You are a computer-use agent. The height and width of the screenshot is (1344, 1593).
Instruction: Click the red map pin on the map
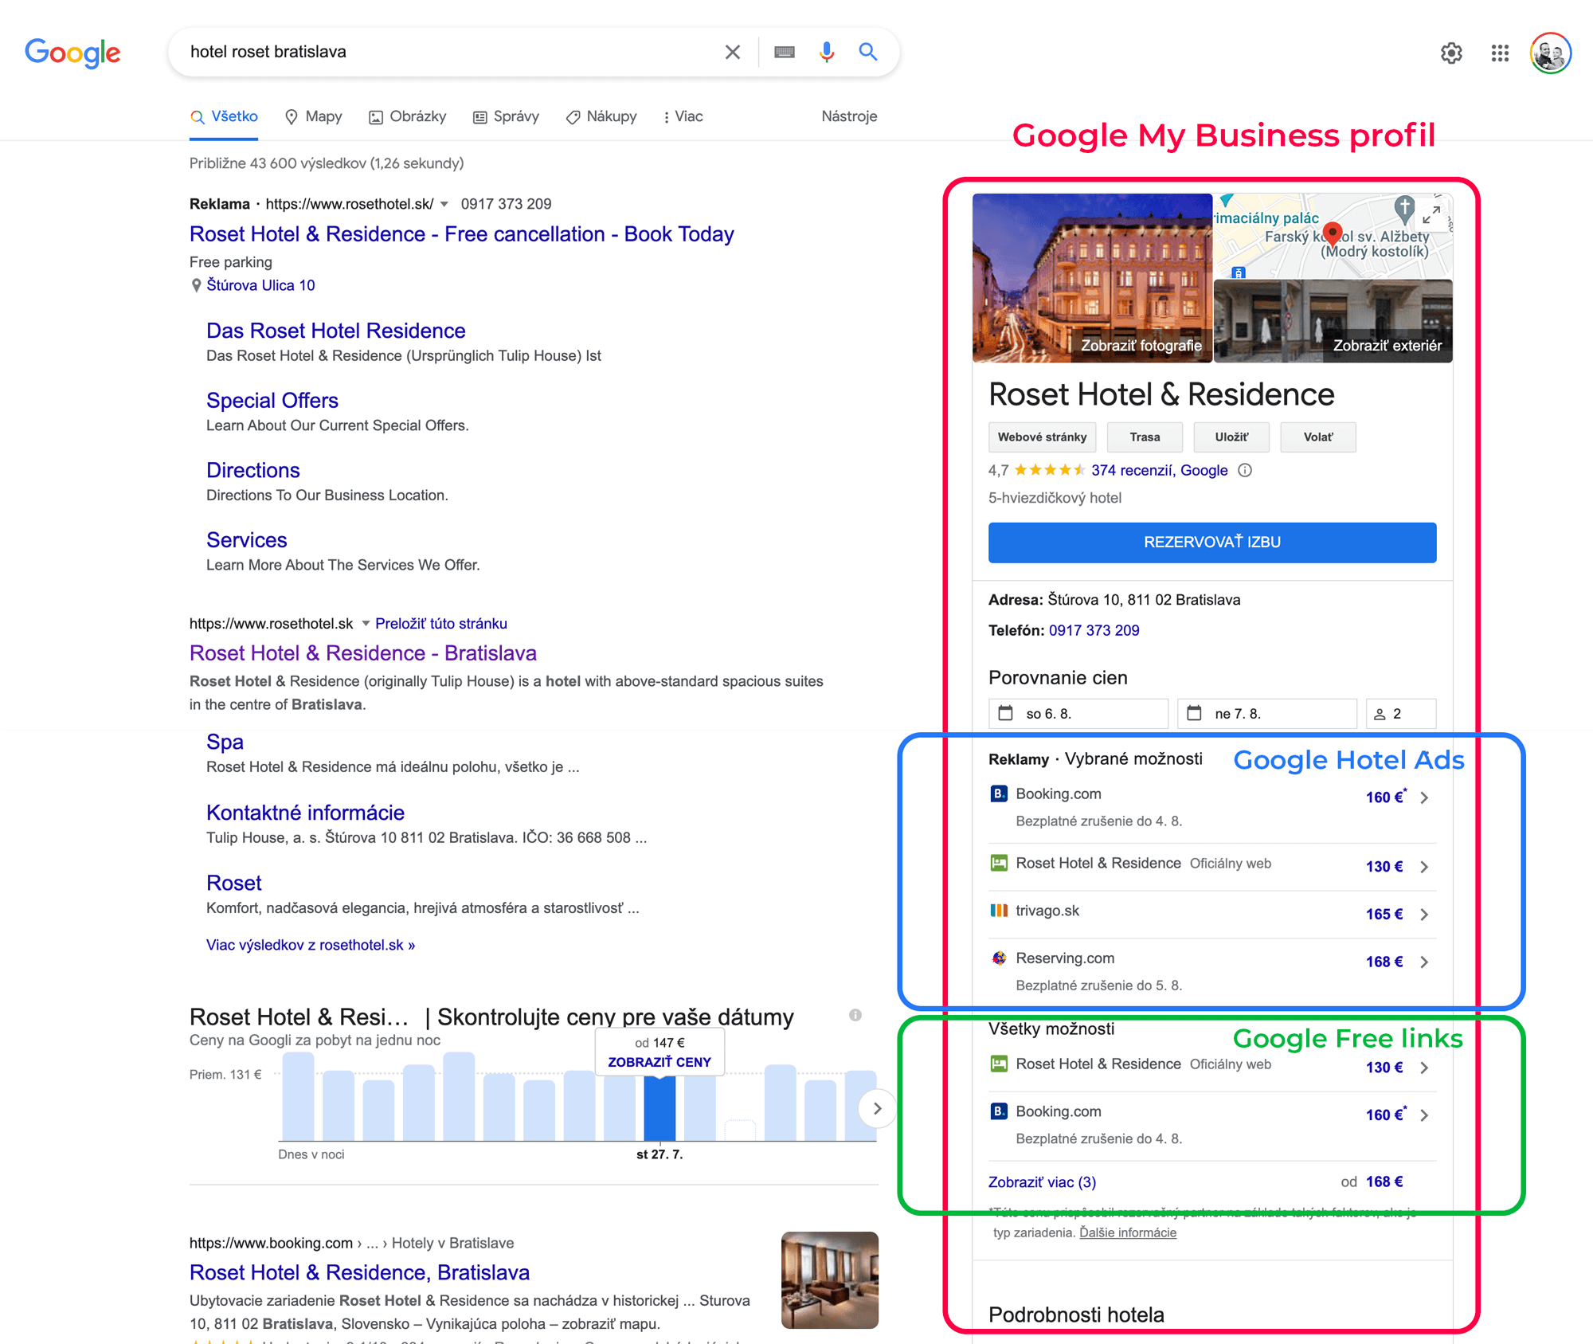click(x=1332, y=233)
